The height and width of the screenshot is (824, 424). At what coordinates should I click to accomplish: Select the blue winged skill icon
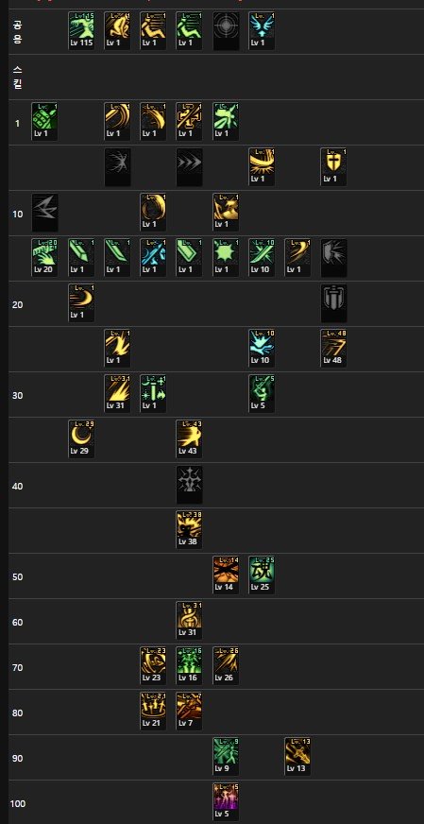pyautogui.click(x=262, y=31)
